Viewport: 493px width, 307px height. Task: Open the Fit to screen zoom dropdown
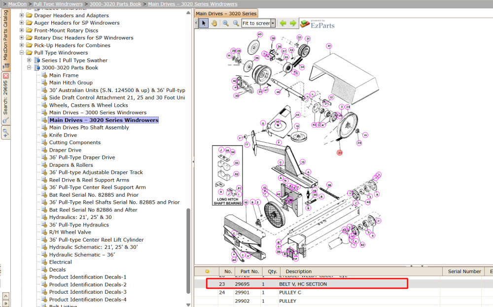(x=273, y=23)
